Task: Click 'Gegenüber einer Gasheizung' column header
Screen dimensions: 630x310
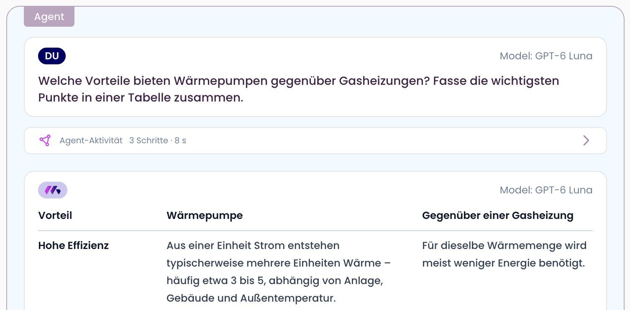Action: [x=498, y=216]
